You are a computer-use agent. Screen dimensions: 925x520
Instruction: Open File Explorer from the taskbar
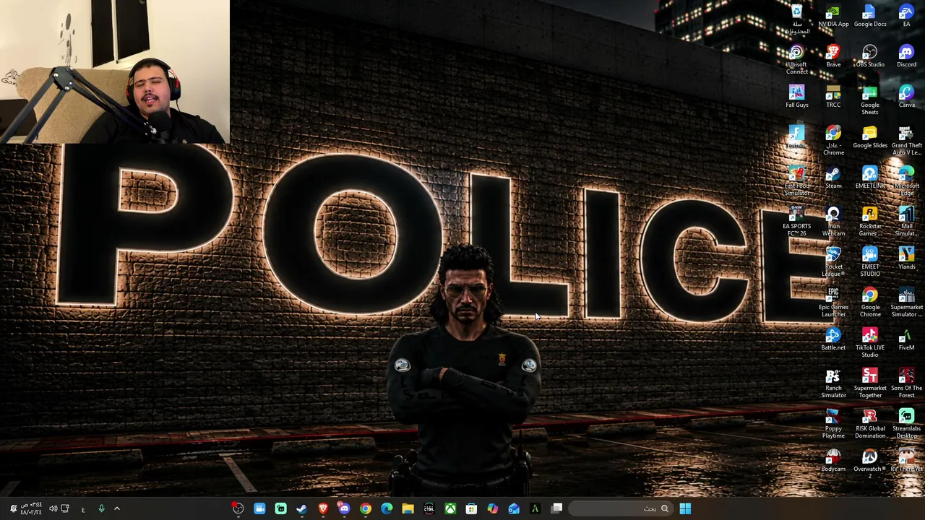point(408,508)
